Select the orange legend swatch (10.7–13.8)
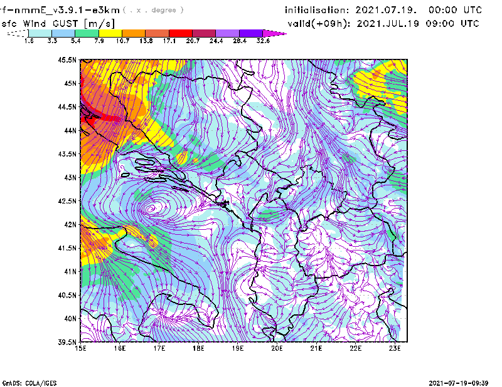This screenshot has height=387, width=502. (x=134, y=33)
